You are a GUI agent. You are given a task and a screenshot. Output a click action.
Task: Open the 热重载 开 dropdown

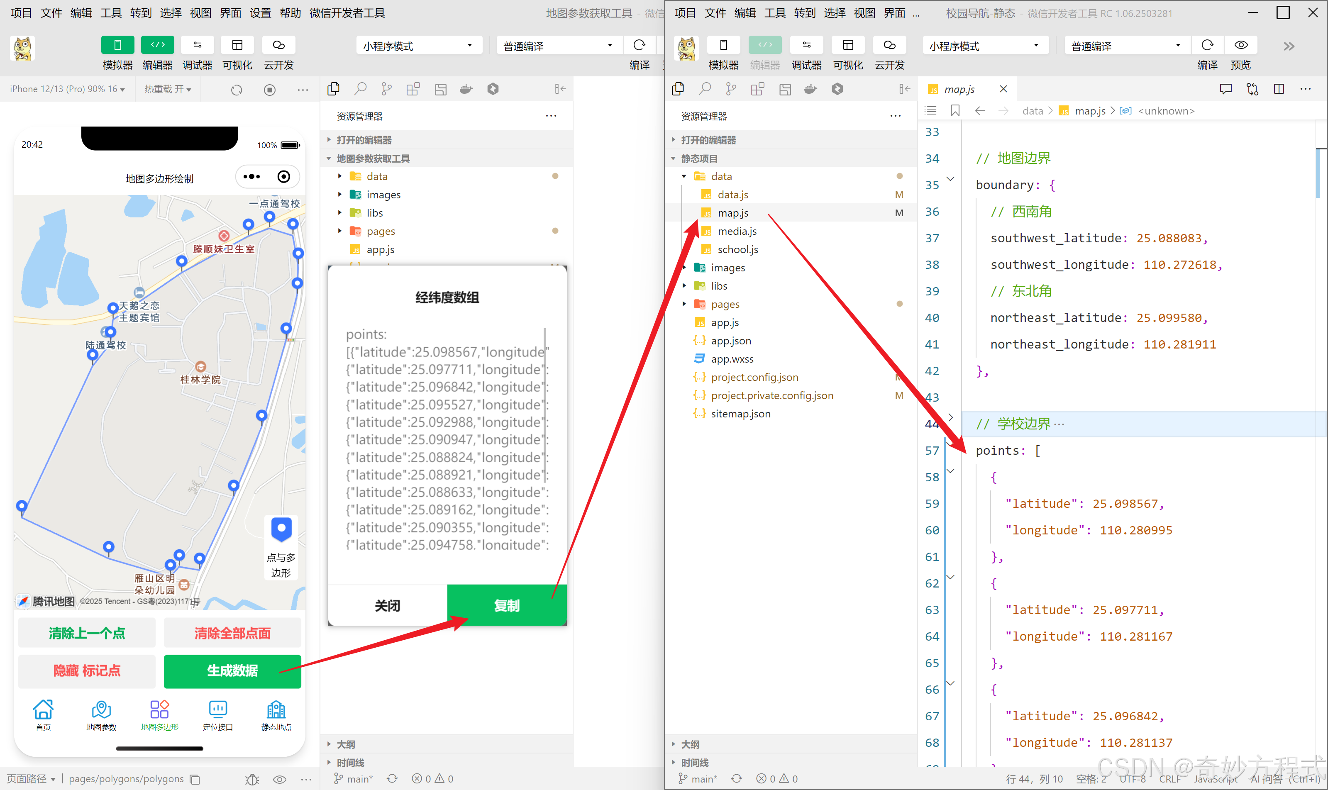pyautogui.click(x=168, y=89)
